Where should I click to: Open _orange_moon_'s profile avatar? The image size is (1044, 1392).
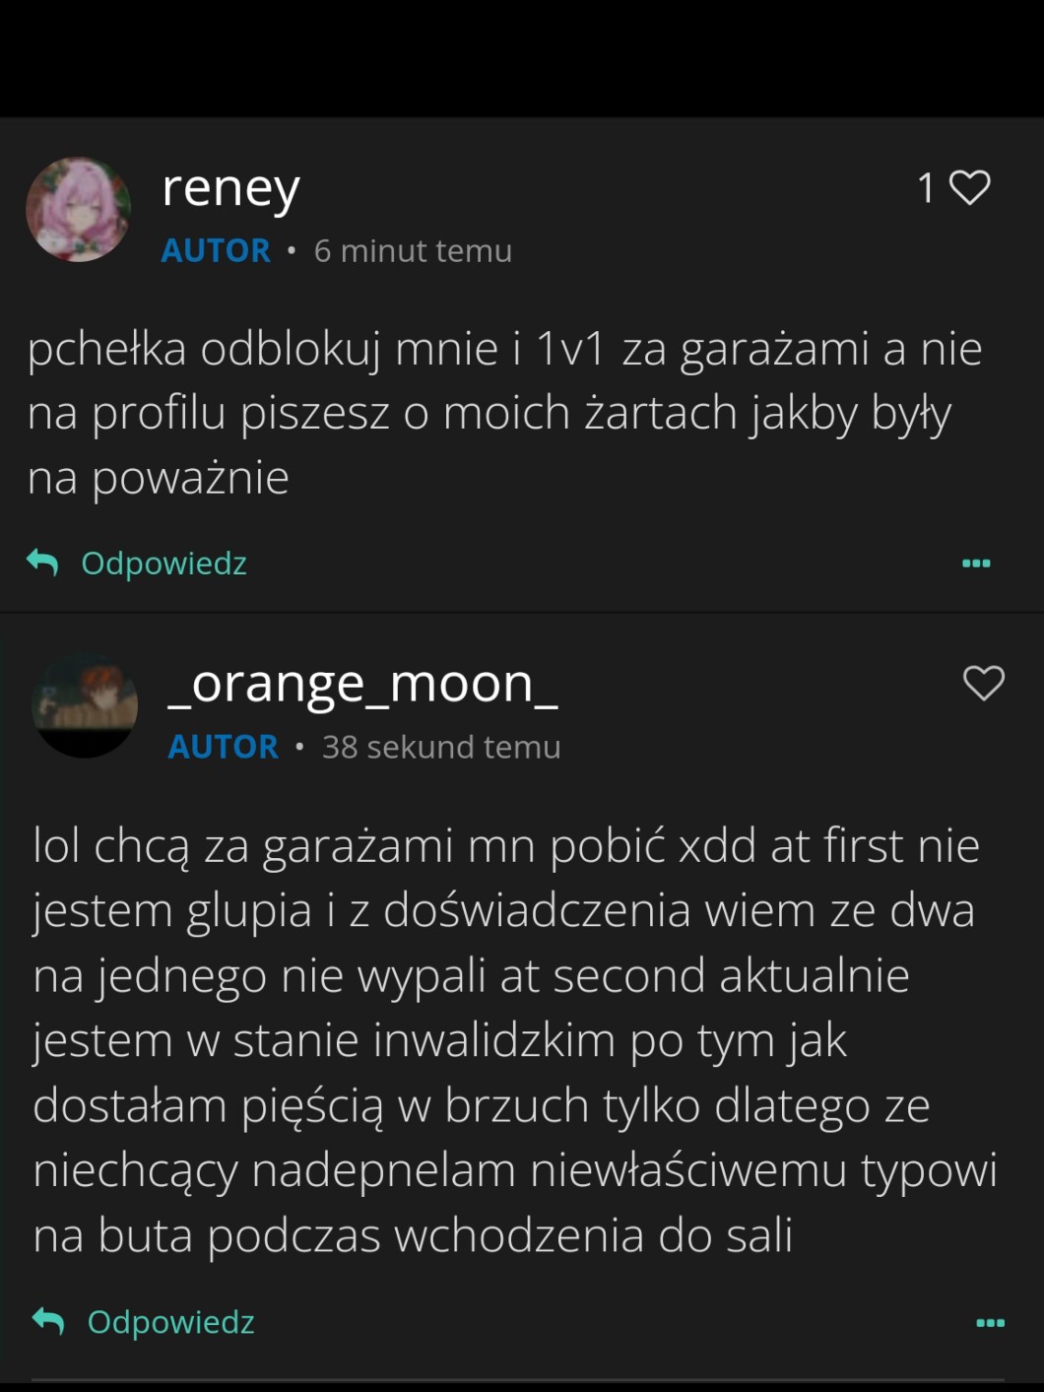pos(85,705)
